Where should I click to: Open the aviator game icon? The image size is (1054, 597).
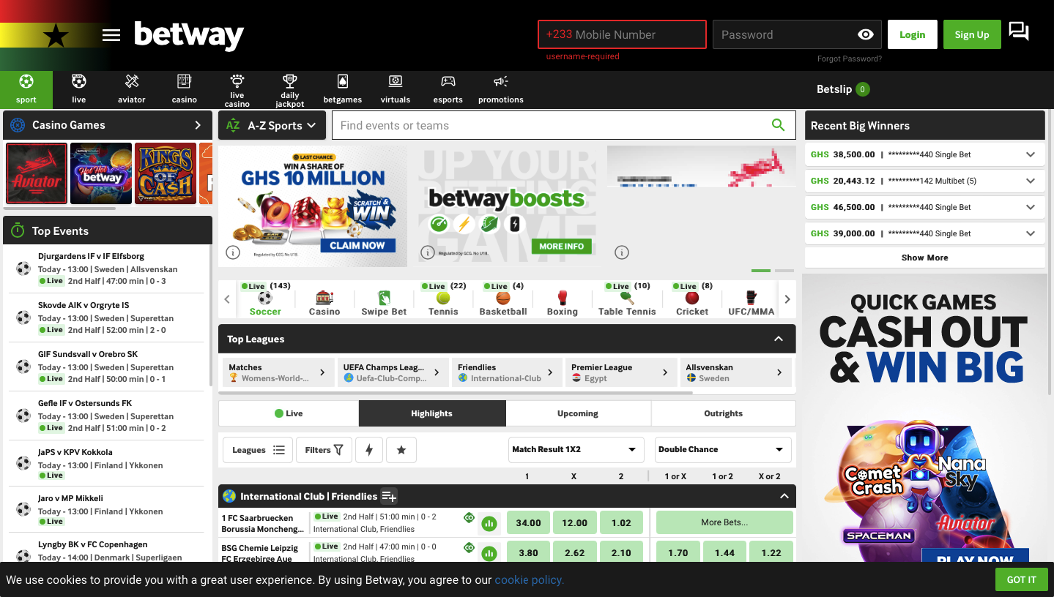[x=132, y=81]
